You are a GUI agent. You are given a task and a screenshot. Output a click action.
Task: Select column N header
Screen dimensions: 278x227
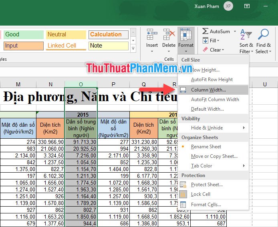point(50,84)
